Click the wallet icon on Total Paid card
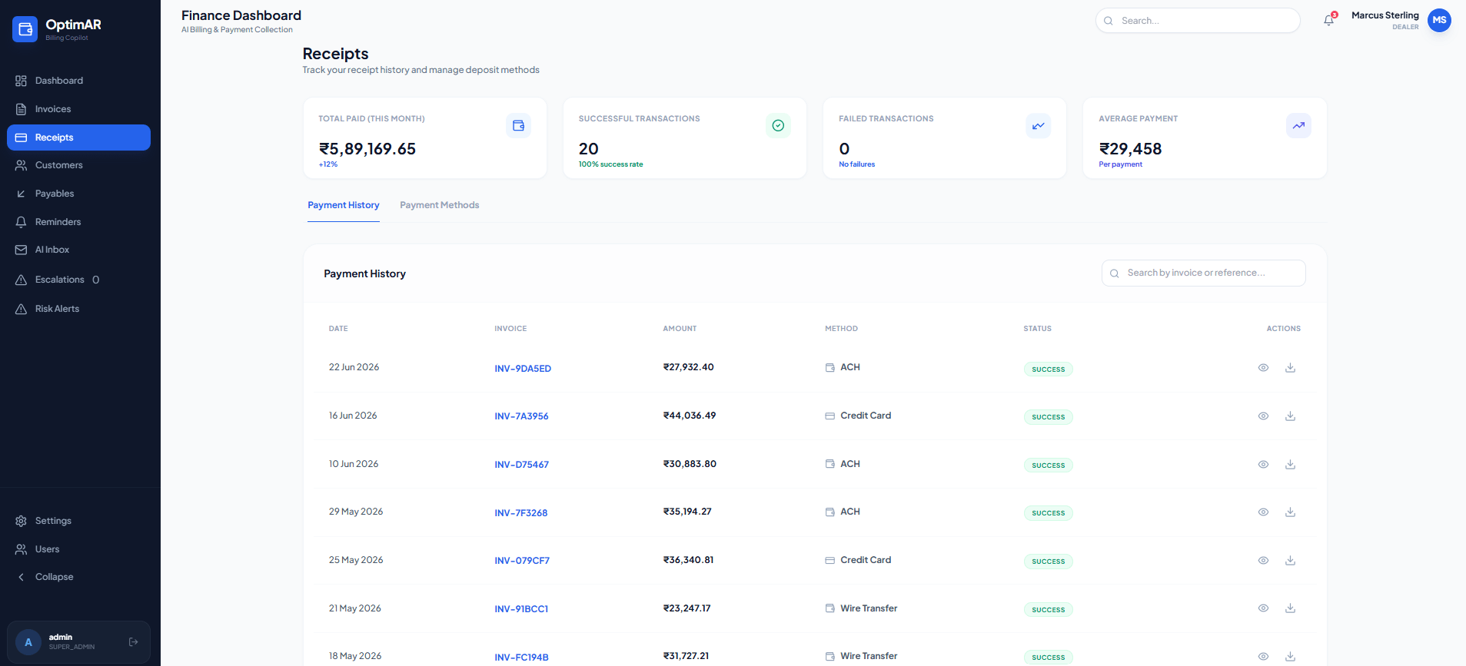 [x=518, y=125]
